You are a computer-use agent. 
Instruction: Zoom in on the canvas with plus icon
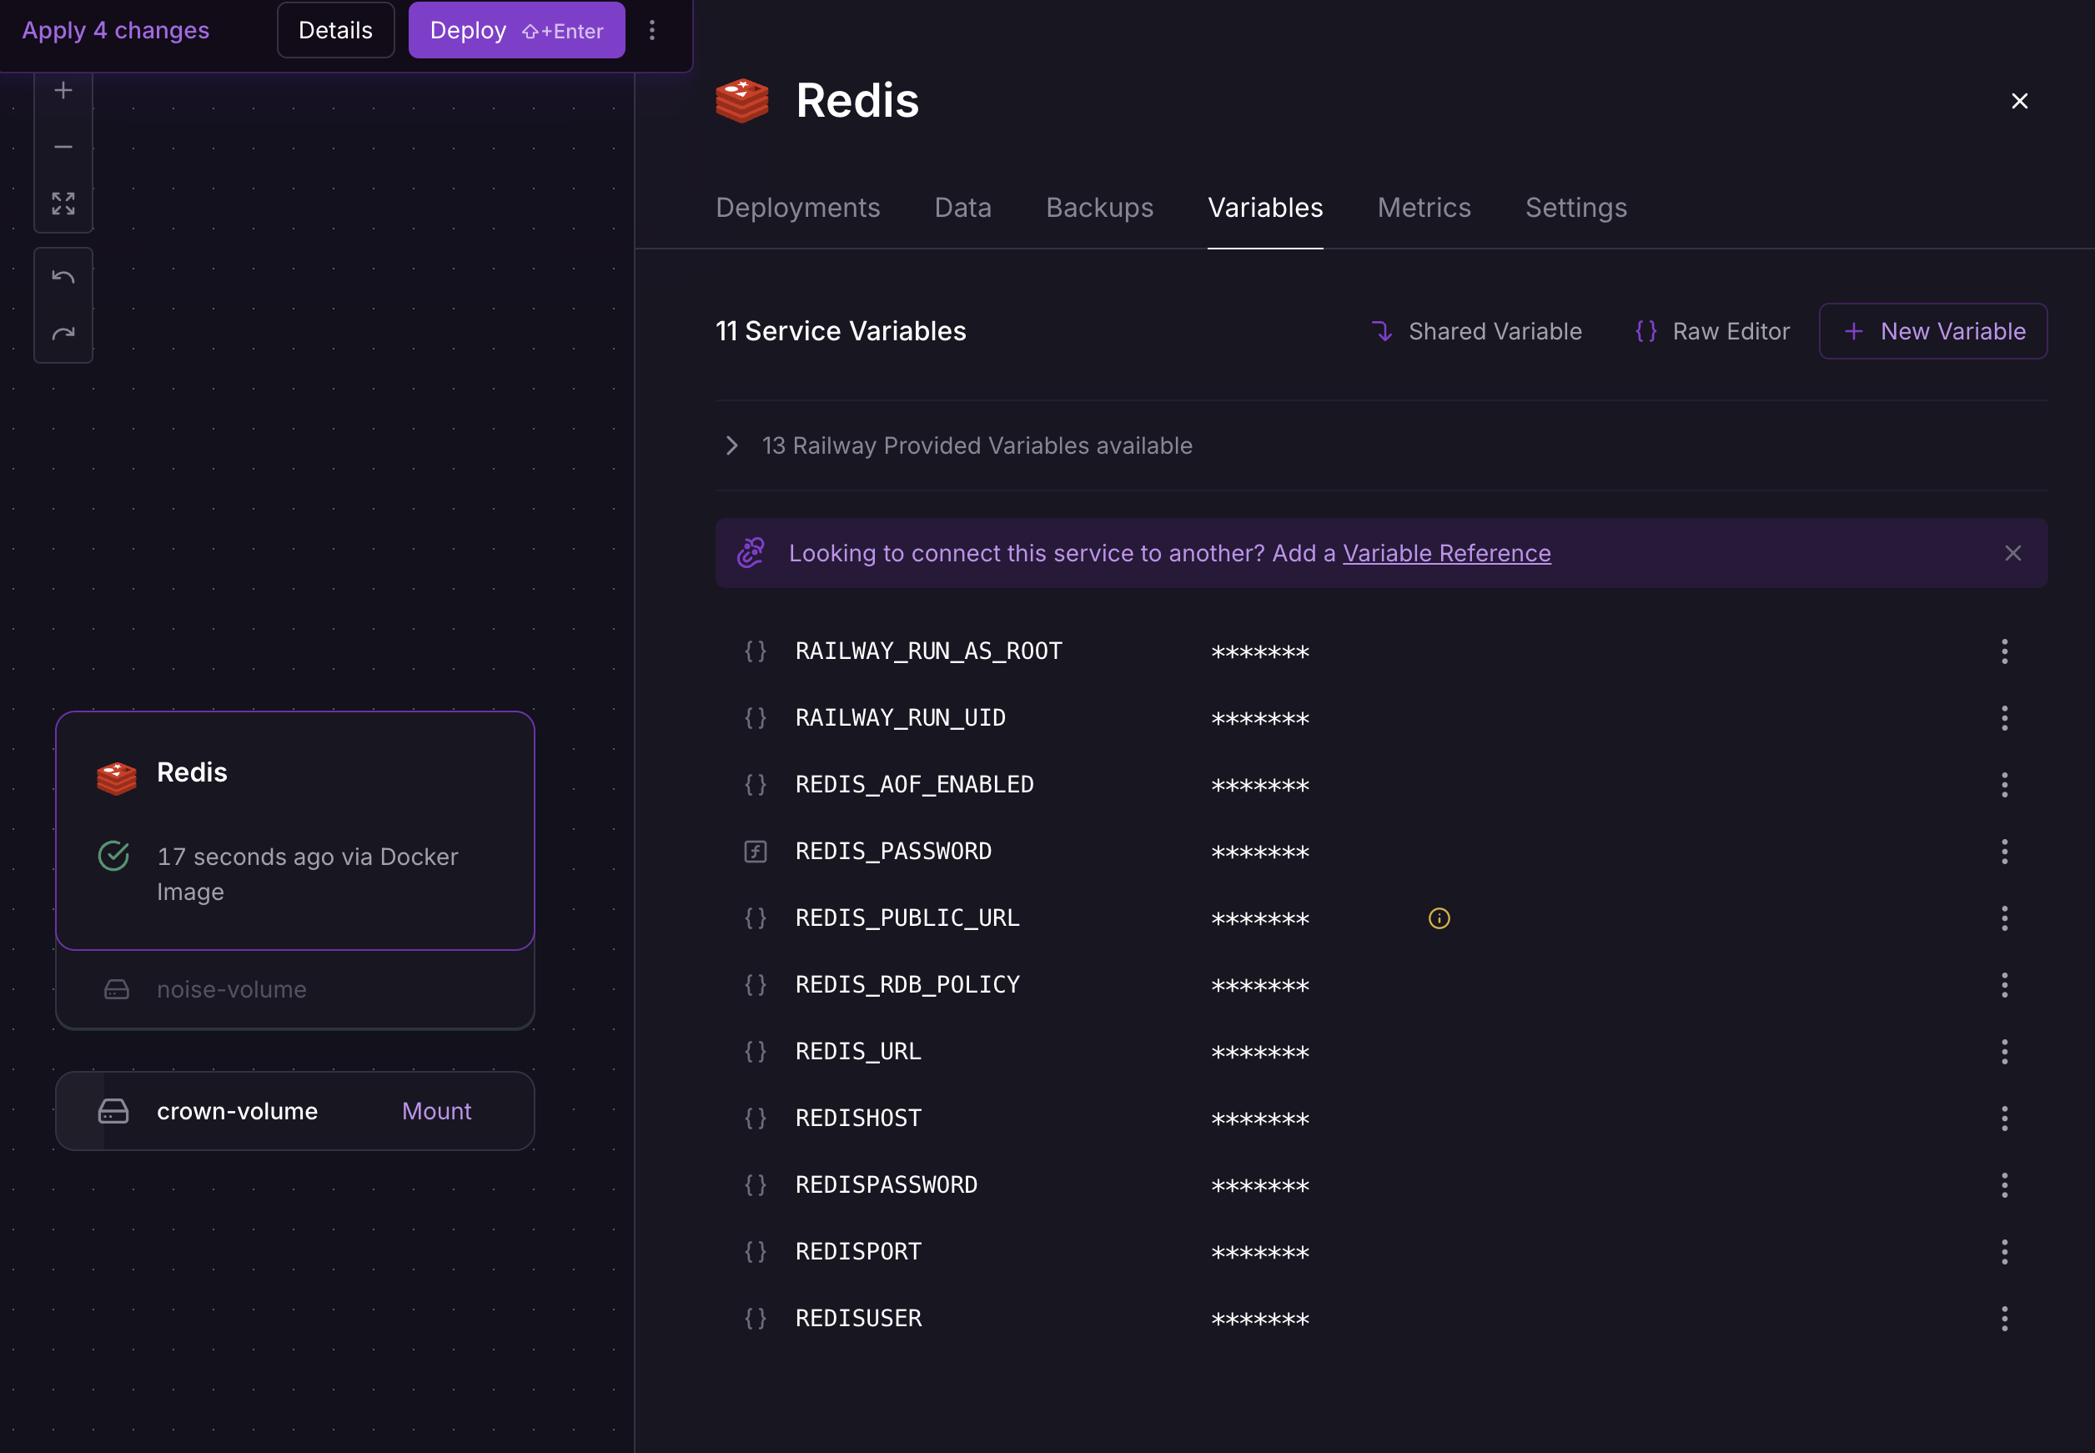[x=63, y=90]
